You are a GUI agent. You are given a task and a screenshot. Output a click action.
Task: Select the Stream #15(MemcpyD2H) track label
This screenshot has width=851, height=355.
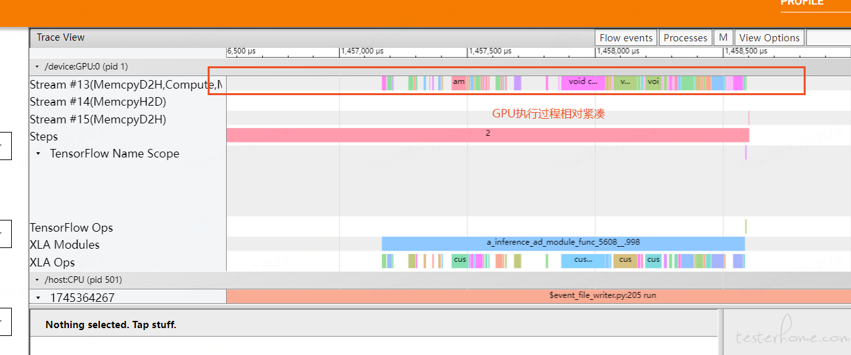[x=98, y=119]
